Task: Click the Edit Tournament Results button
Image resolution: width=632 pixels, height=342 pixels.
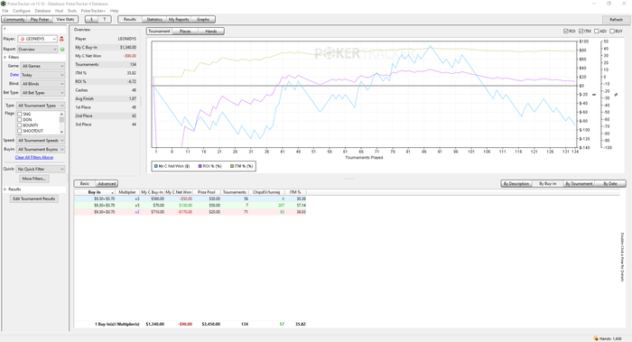Action: 34,199
